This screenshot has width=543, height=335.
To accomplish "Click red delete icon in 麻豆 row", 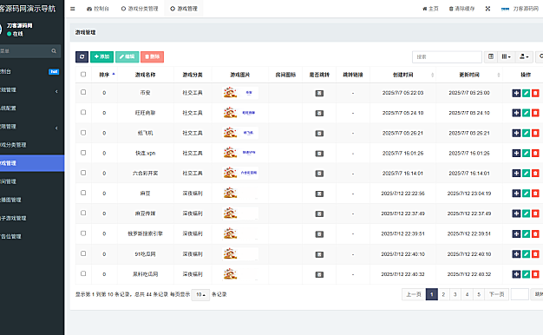I will [x=535, y=194].
